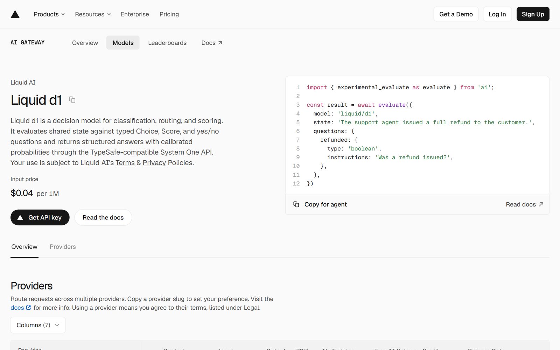560x350 pixels.
Task: Click the Read the docs button
Action: tap(103, 217)
